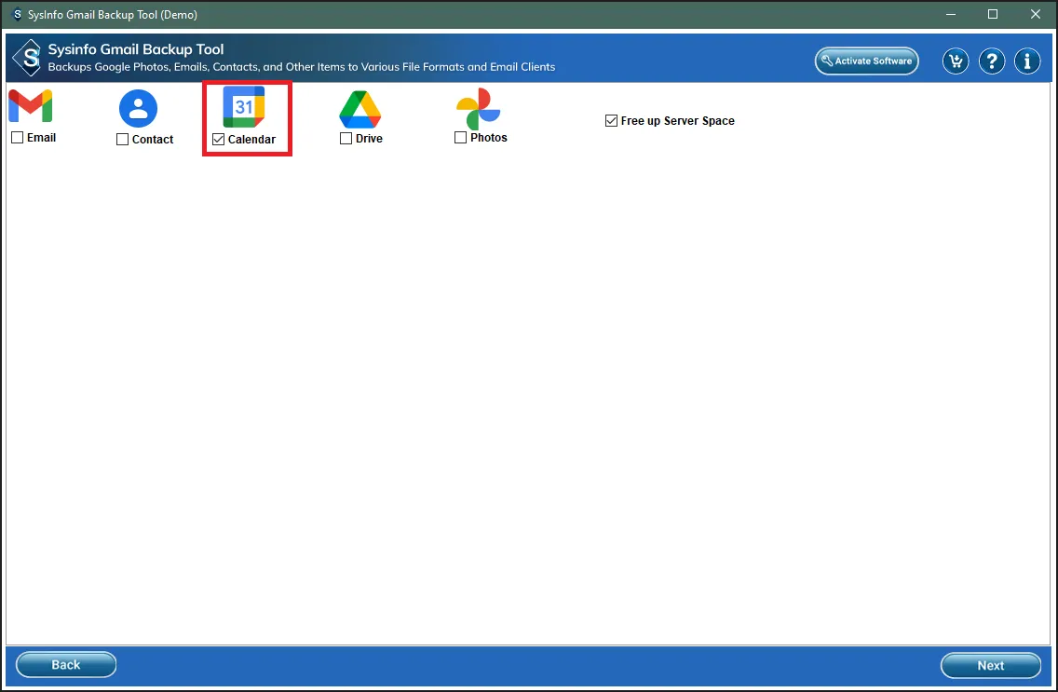Click the Google Photos pinwheel icon
Viewport: 1058px width, 692px height.
pos(479,109)
